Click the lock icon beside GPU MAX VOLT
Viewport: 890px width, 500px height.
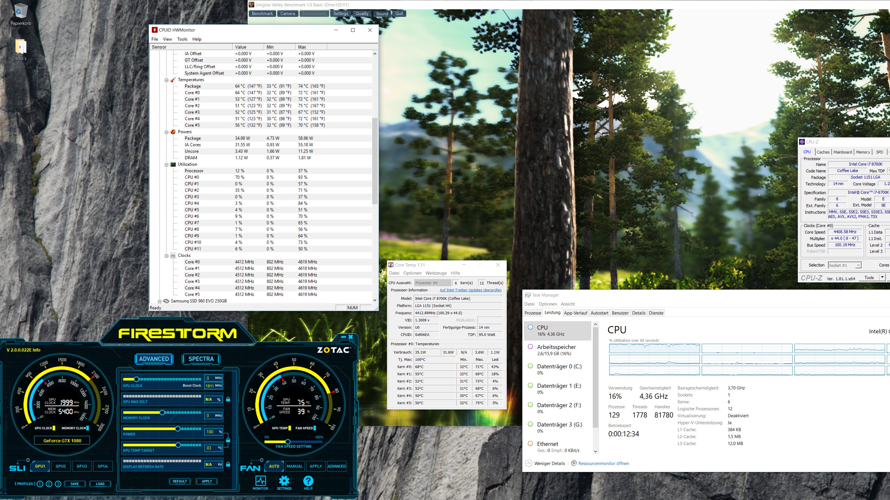(228, 399)
